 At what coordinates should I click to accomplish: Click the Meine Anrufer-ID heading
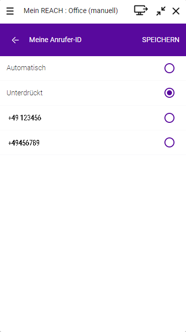[55, 40]
